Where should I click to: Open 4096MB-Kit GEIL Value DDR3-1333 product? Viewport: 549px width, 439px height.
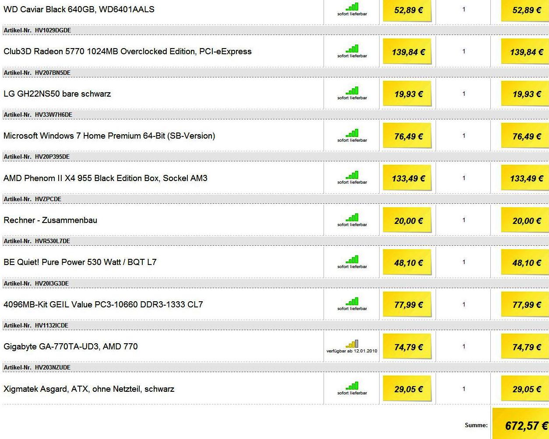coord(103,304)
